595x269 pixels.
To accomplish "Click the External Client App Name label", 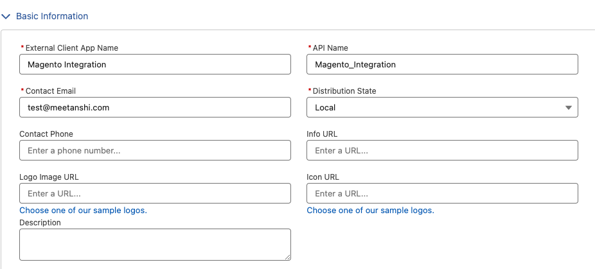I will point(72,48).
